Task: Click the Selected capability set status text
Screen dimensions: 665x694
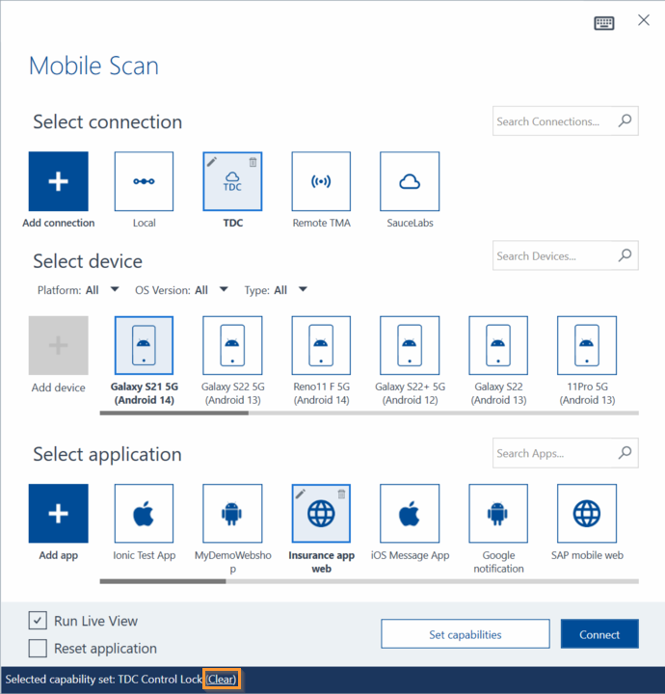Action: pos(103,680)
